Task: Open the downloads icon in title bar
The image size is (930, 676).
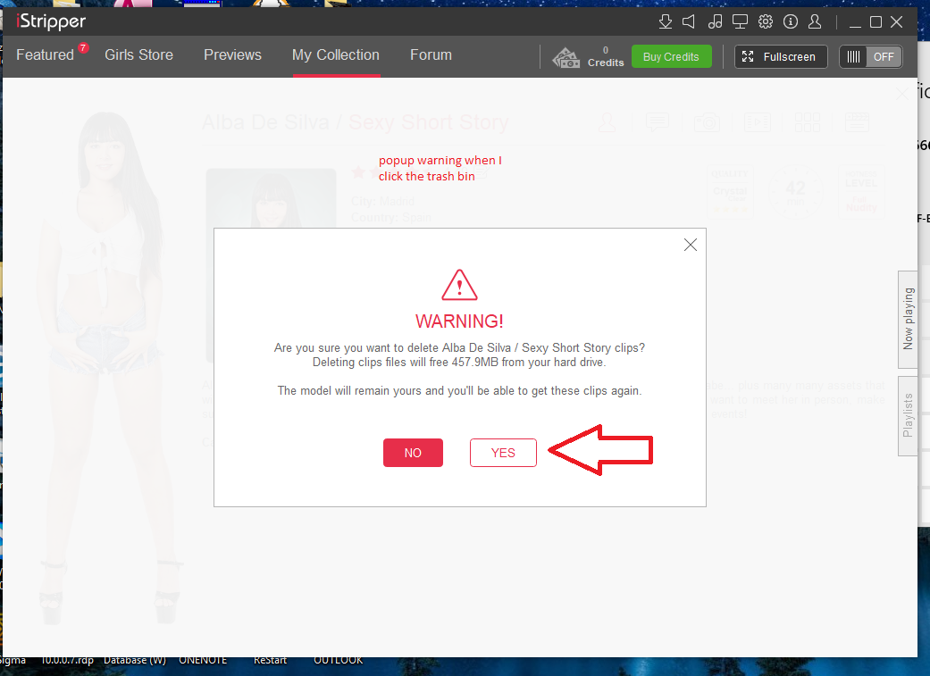Action: (x=666, y=22)
